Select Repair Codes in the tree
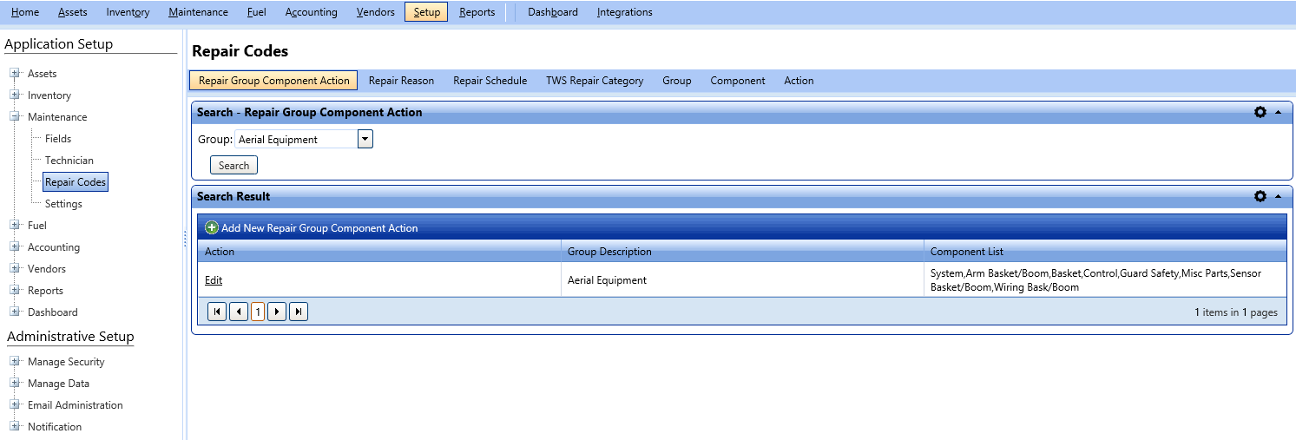Image resolution: width=1296 pixels, height=440 pixels. 76,182
